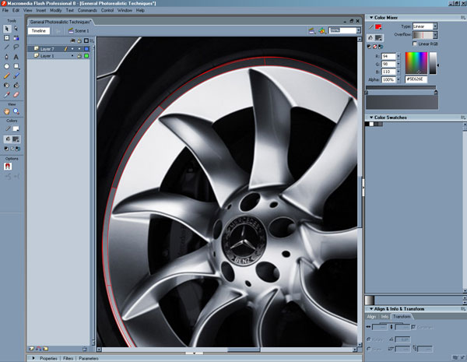The height and width of the screenshot is (362, 467).
Task: Open the stage zoom percentage dropdown
Action: pyautogui.click(x=358, y=30)
